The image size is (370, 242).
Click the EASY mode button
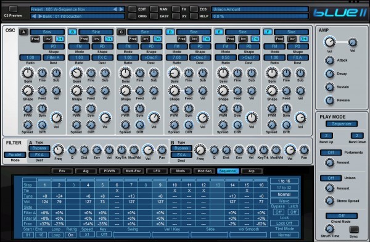[x=154, y=16]
